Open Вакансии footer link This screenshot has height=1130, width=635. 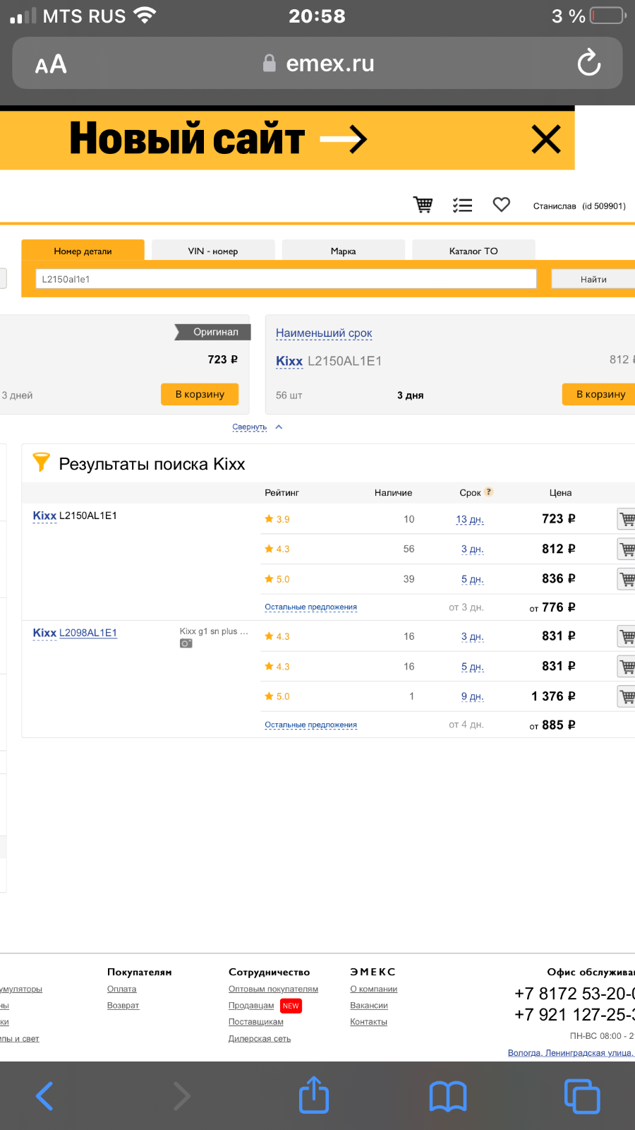369,1005
